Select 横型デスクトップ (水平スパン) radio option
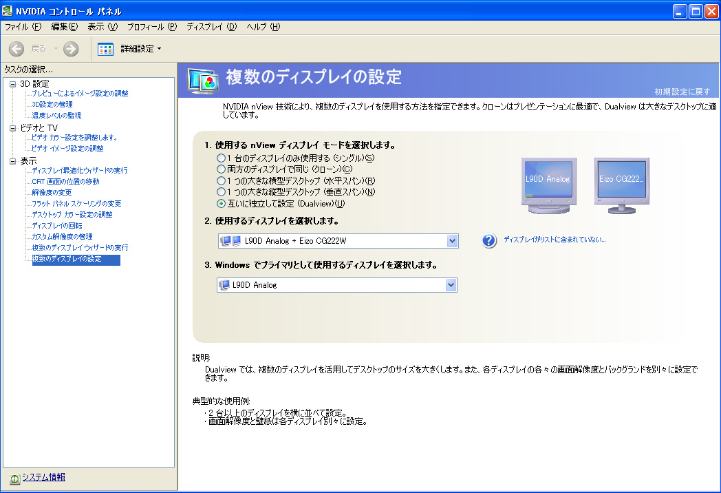Viewport: 721px width, 493px height. (x=221, y=180)
